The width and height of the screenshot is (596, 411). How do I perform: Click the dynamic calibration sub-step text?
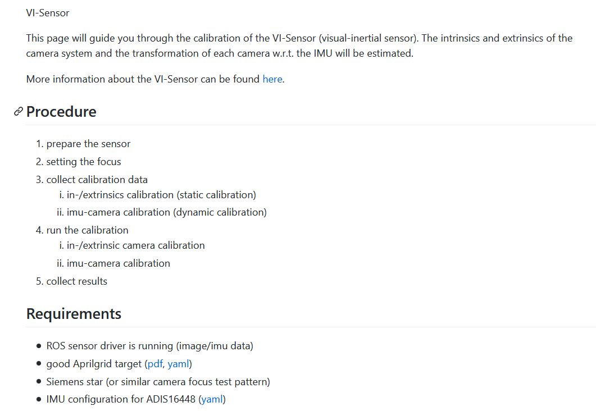(x=166, y=212)
